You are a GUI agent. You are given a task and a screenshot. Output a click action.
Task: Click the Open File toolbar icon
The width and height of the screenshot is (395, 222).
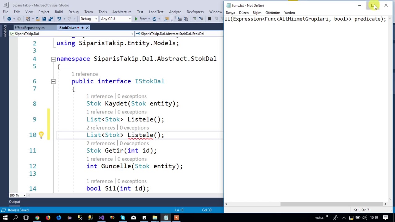pos(38,19)
